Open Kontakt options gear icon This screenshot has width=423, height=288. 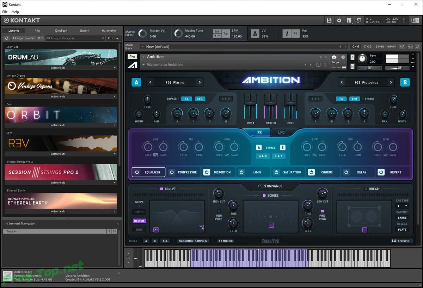click(x=339, y=20)
